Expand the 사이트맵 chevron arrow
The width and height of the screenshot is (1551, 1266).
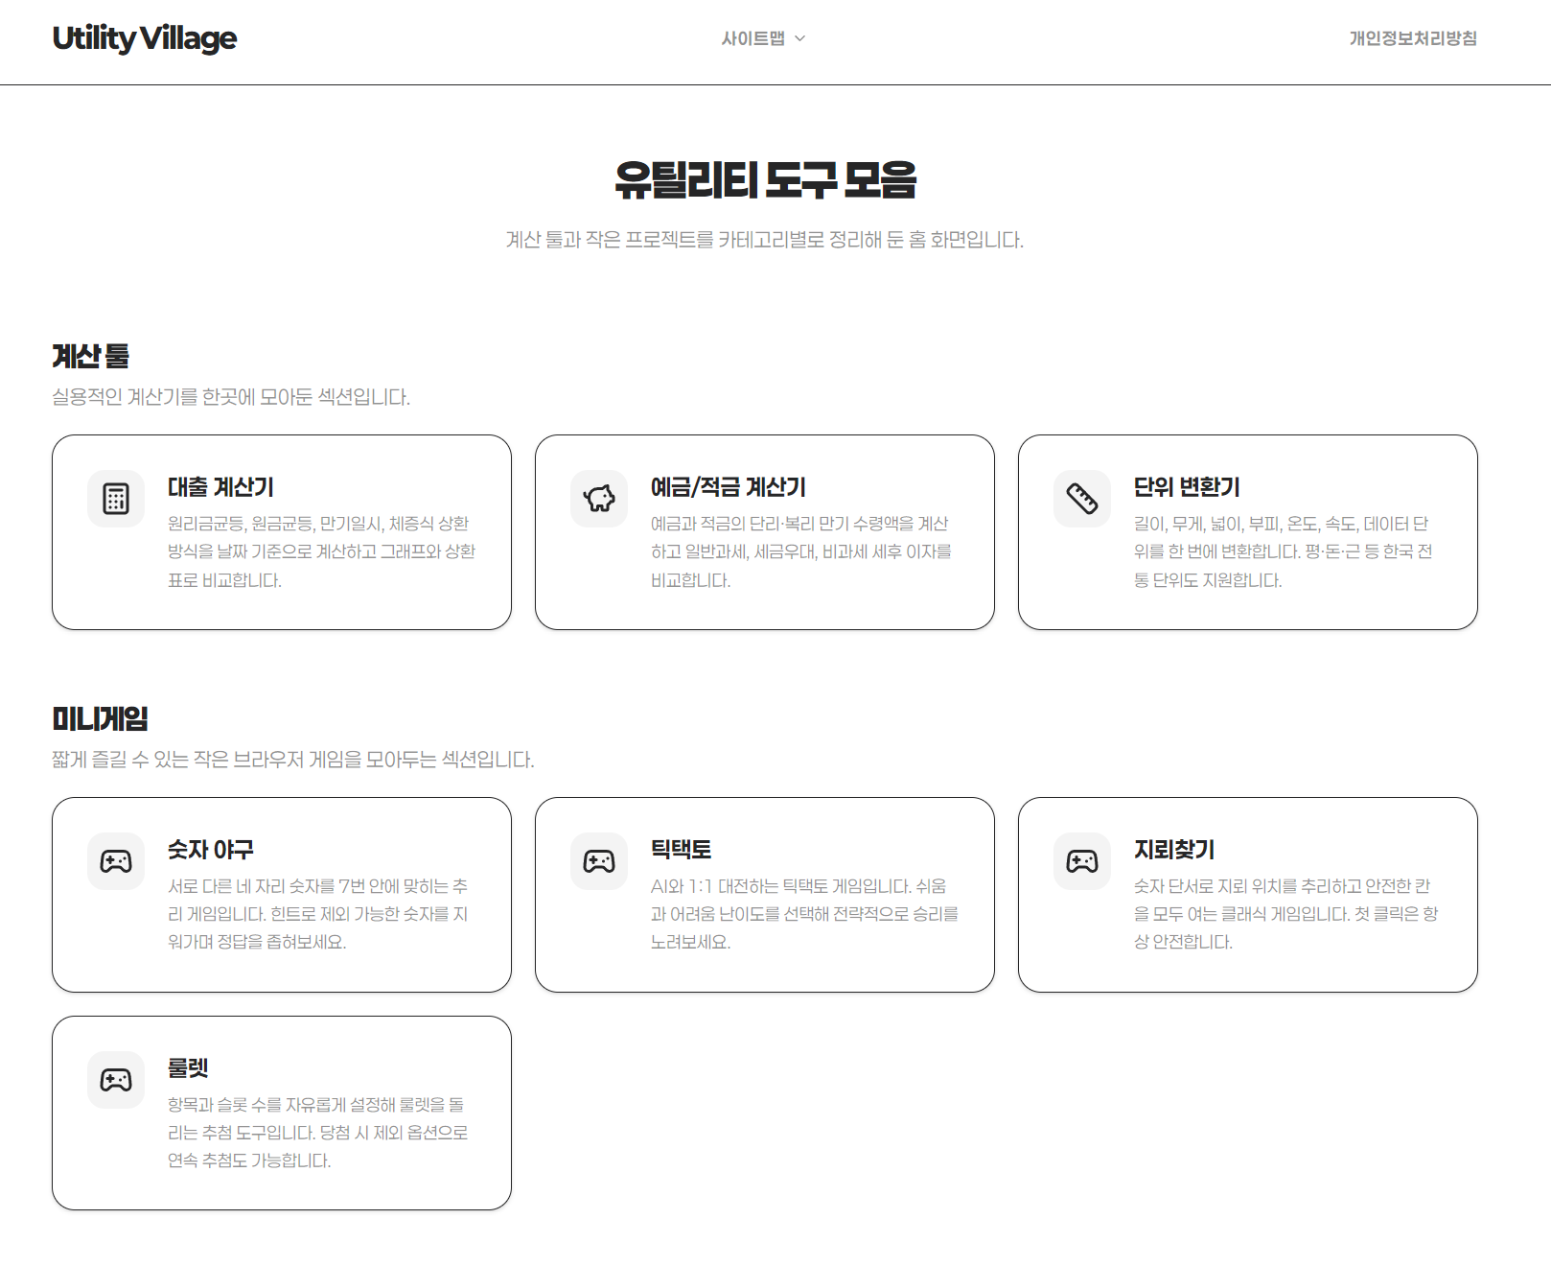(800, 38)
